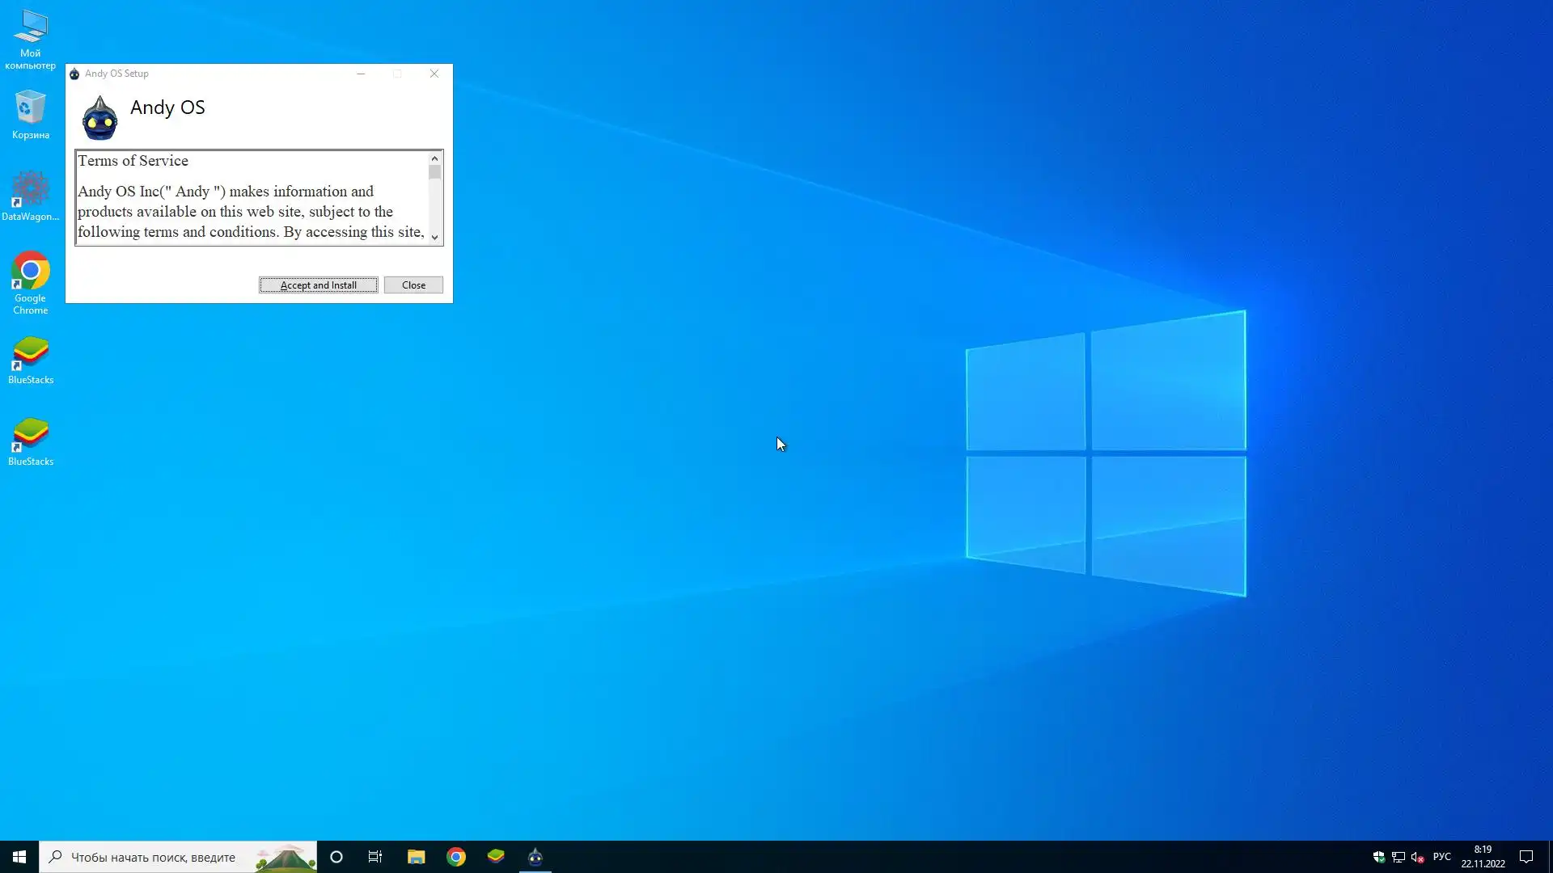This screenshot has width=1553, height=873.
Task: Open Andy OS Setup from the taskbar
Action: (x=535, y=857)
